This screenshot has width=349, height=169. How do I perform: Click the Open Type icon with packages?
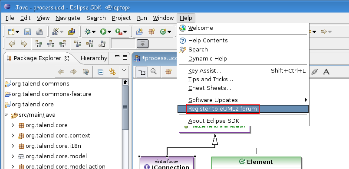(72, 32)
